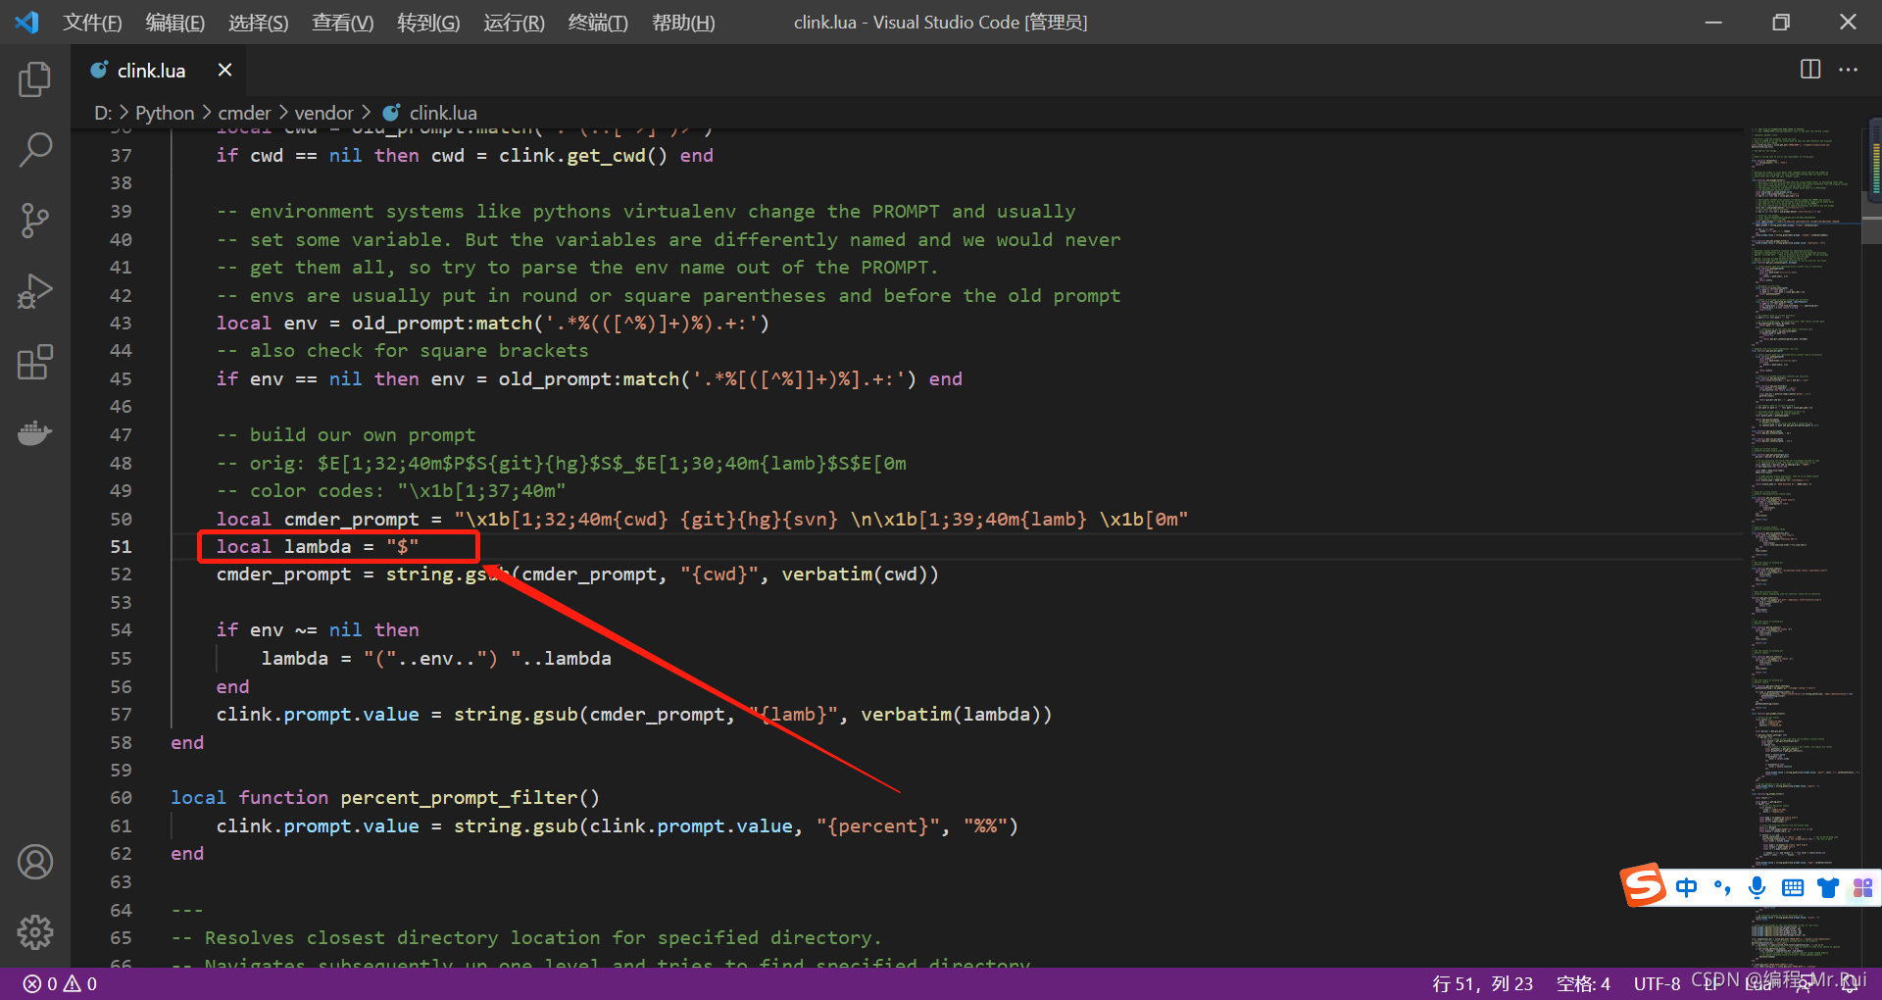1882x1000 pixels.
Task: Click the 'local cmder_prompt' line 50
Action: pos(702,519)
